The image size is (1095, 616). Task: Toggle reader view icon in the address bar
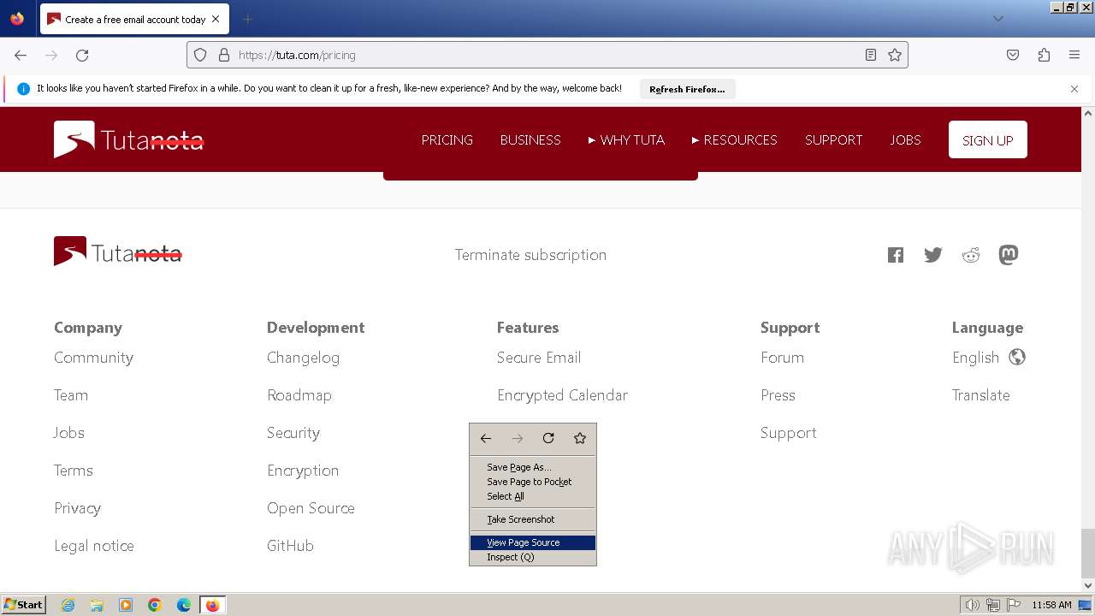pos(871,55)
